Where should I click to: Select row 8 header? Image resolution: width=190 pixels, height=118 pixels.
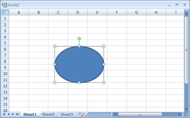click(5, 61)
